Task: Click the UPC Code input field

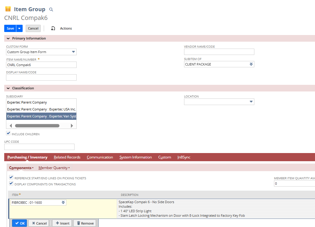Action: (39, 147)
